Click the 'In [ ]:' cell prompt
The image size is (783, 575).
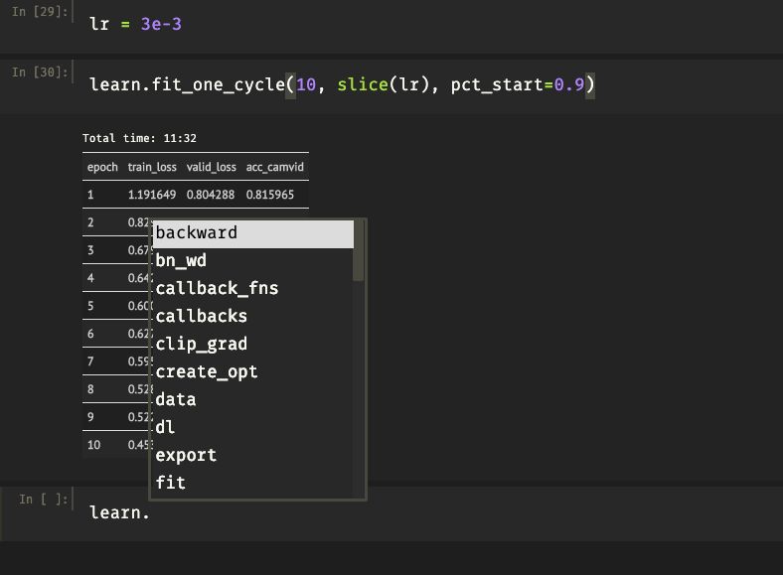coord(43,500)
